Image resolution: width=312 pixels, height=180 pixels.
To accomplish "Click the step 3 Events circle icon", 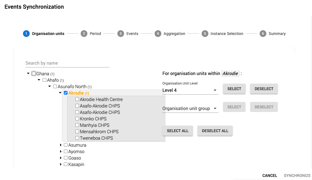I will point(121,34).
